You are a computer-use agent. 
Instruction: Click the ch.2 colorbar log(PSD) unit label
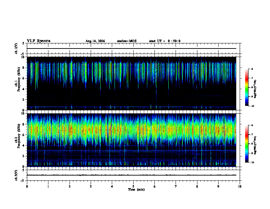pyautogui.click(x=255, y=145)
